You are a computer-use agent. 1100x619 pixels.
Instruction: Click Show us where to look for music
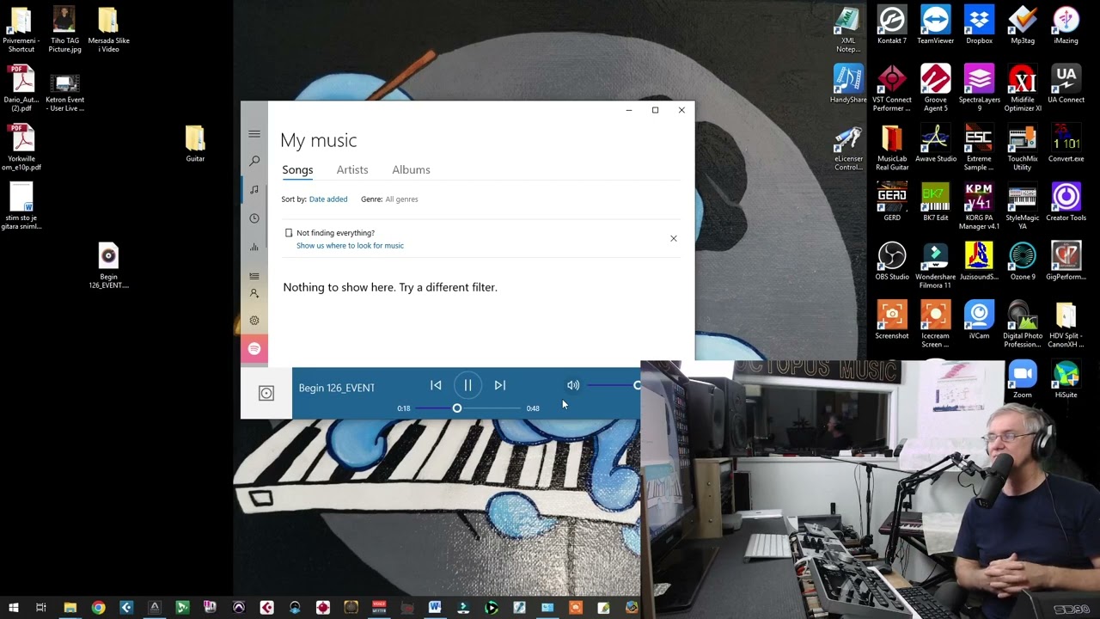click(350, 246)
